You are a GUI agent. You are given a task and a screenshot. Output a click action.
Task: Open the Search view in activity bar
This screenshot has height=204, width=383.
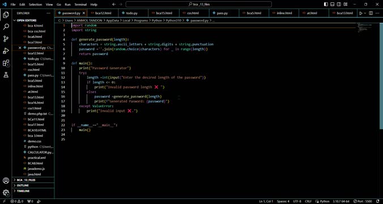pyautogui.click(x=6, y=27)
